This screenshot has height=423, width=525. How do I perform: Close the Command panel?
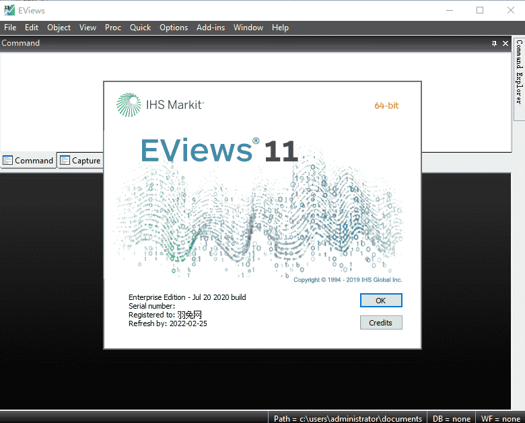pyautogui.click(x=505, y=43)
